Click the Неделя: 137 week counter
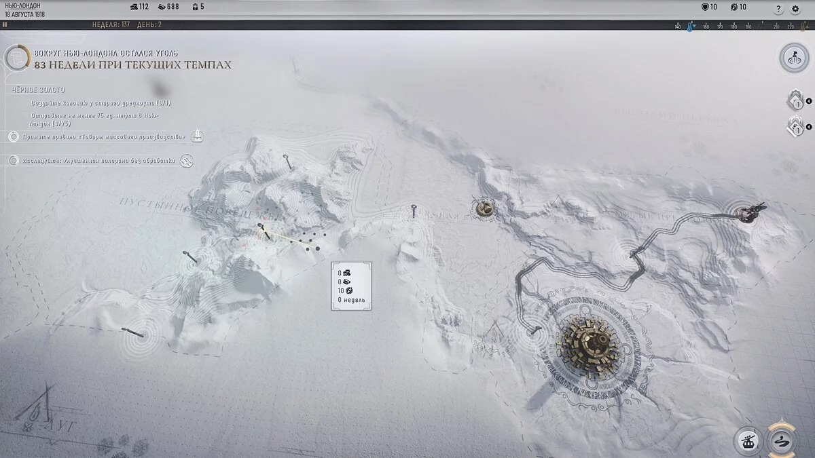This screenshot has width=815, height=458. click(x=111, y=25)
